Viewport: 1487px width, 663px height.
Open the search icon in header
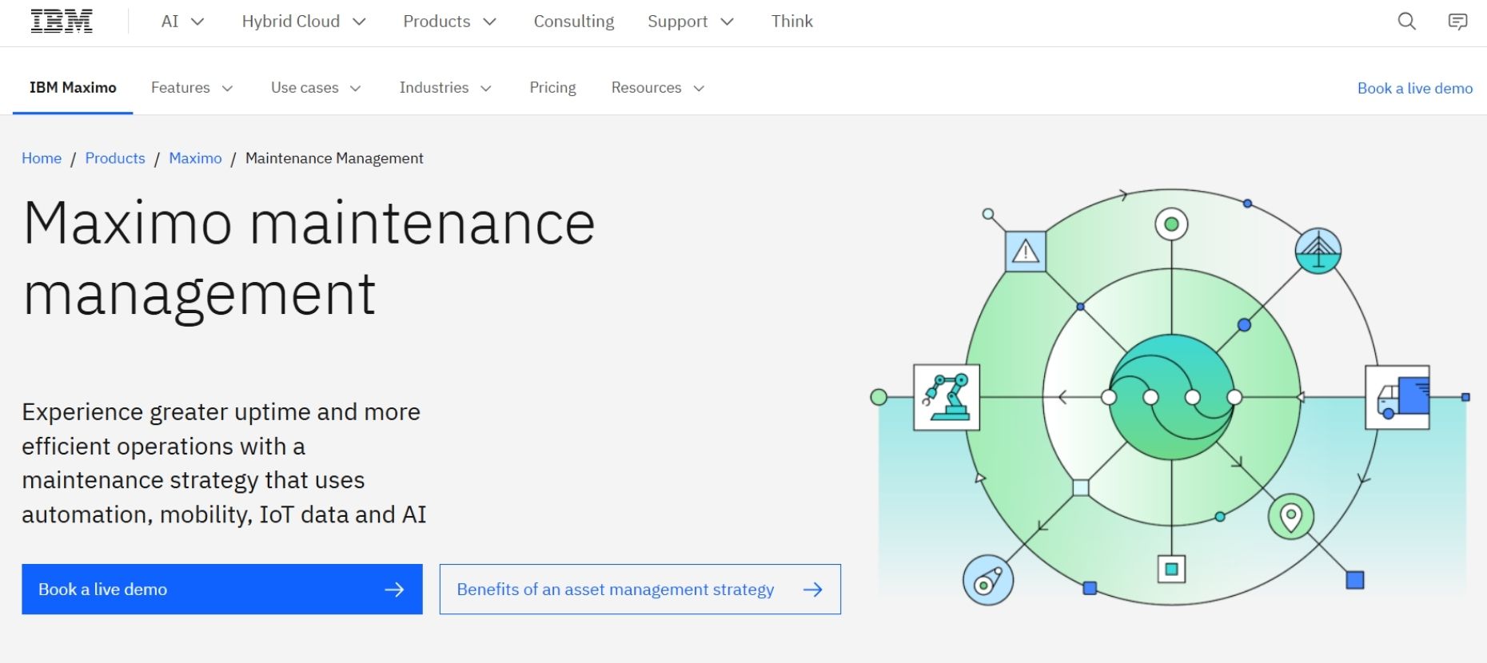1407,22
